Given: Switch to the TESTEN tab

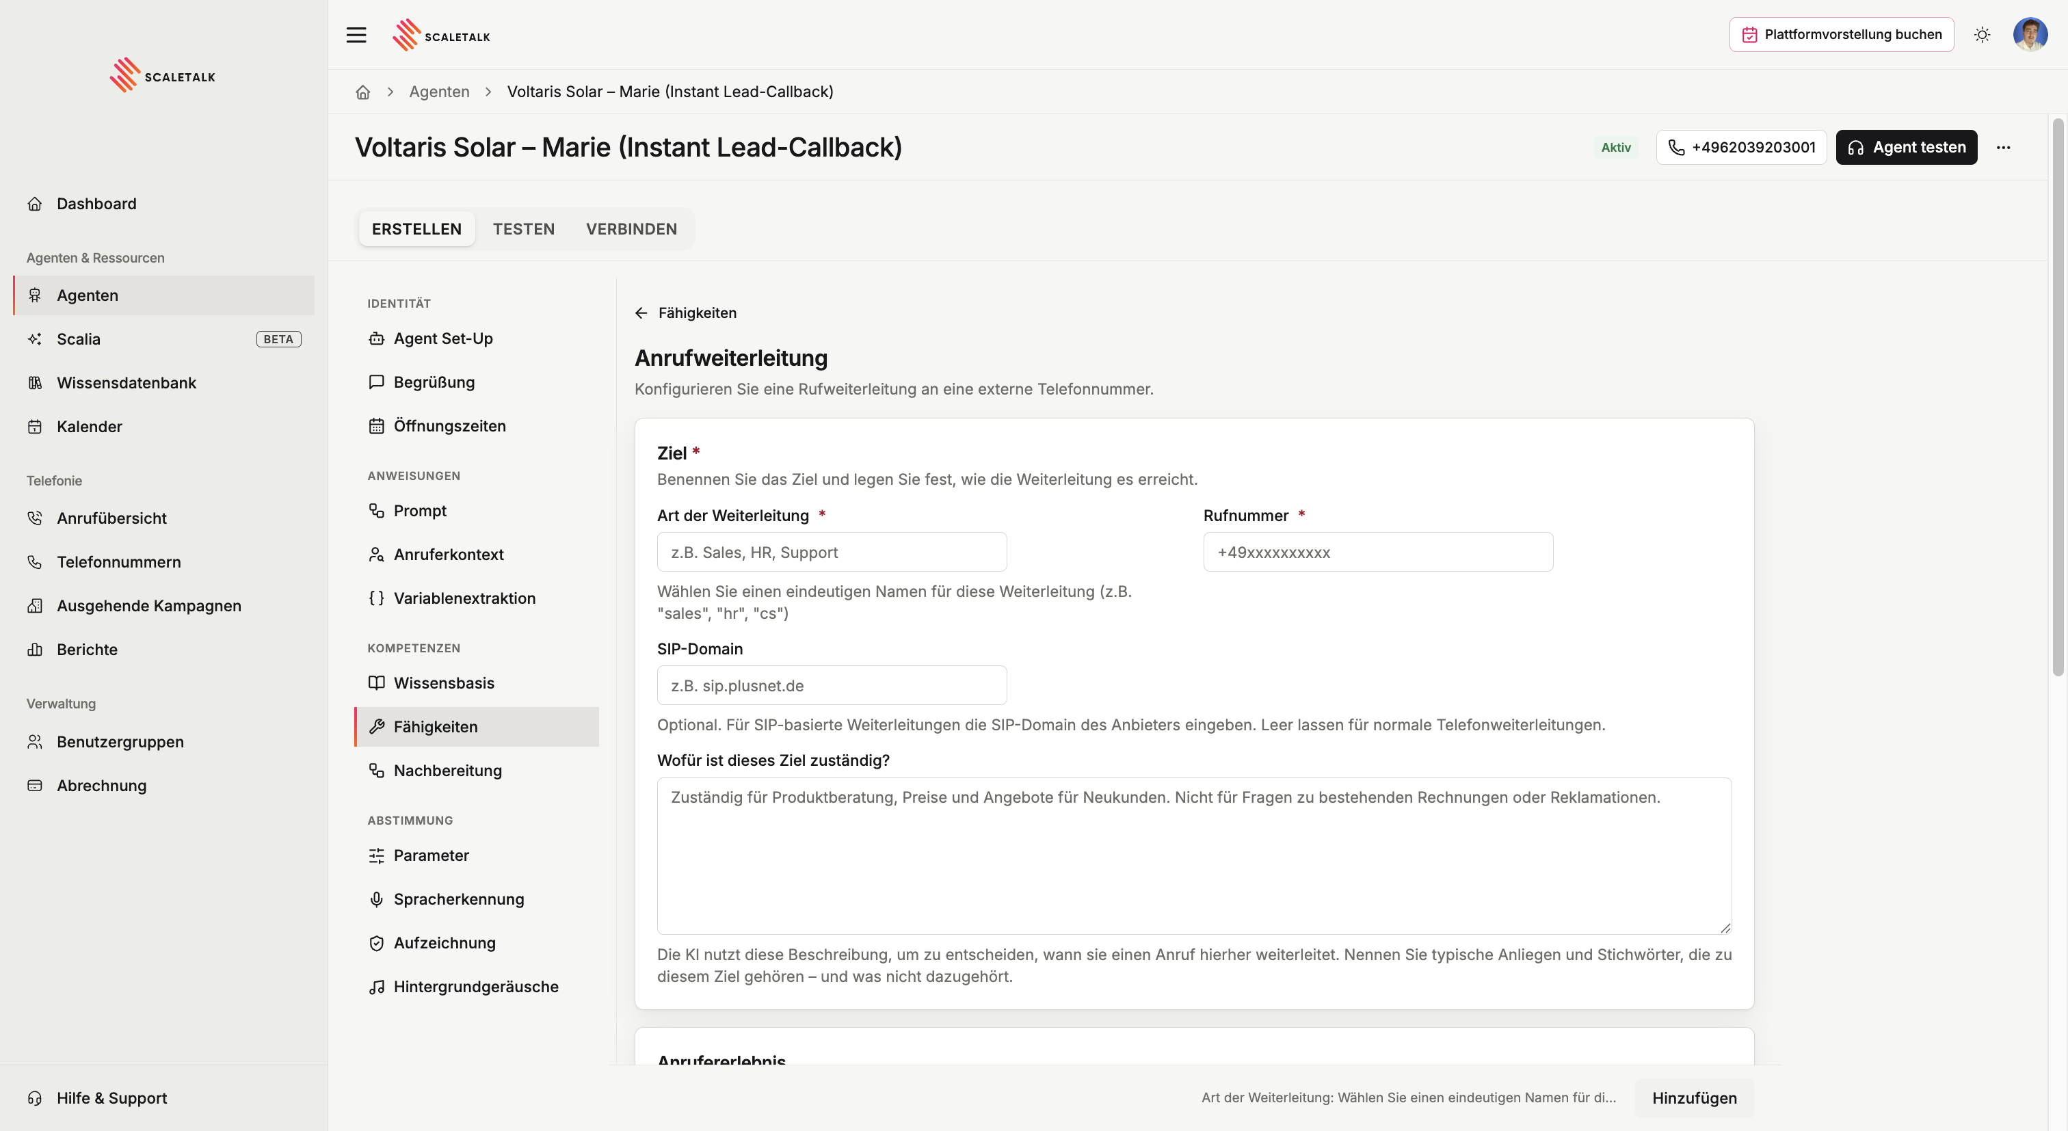Looking at the screenshot, I should (x=523, y=229).
